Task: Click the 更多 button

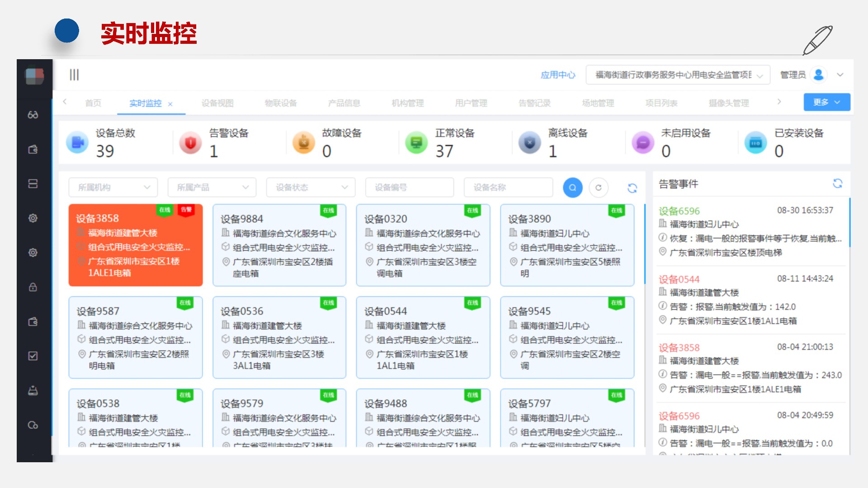Action: 826,102
